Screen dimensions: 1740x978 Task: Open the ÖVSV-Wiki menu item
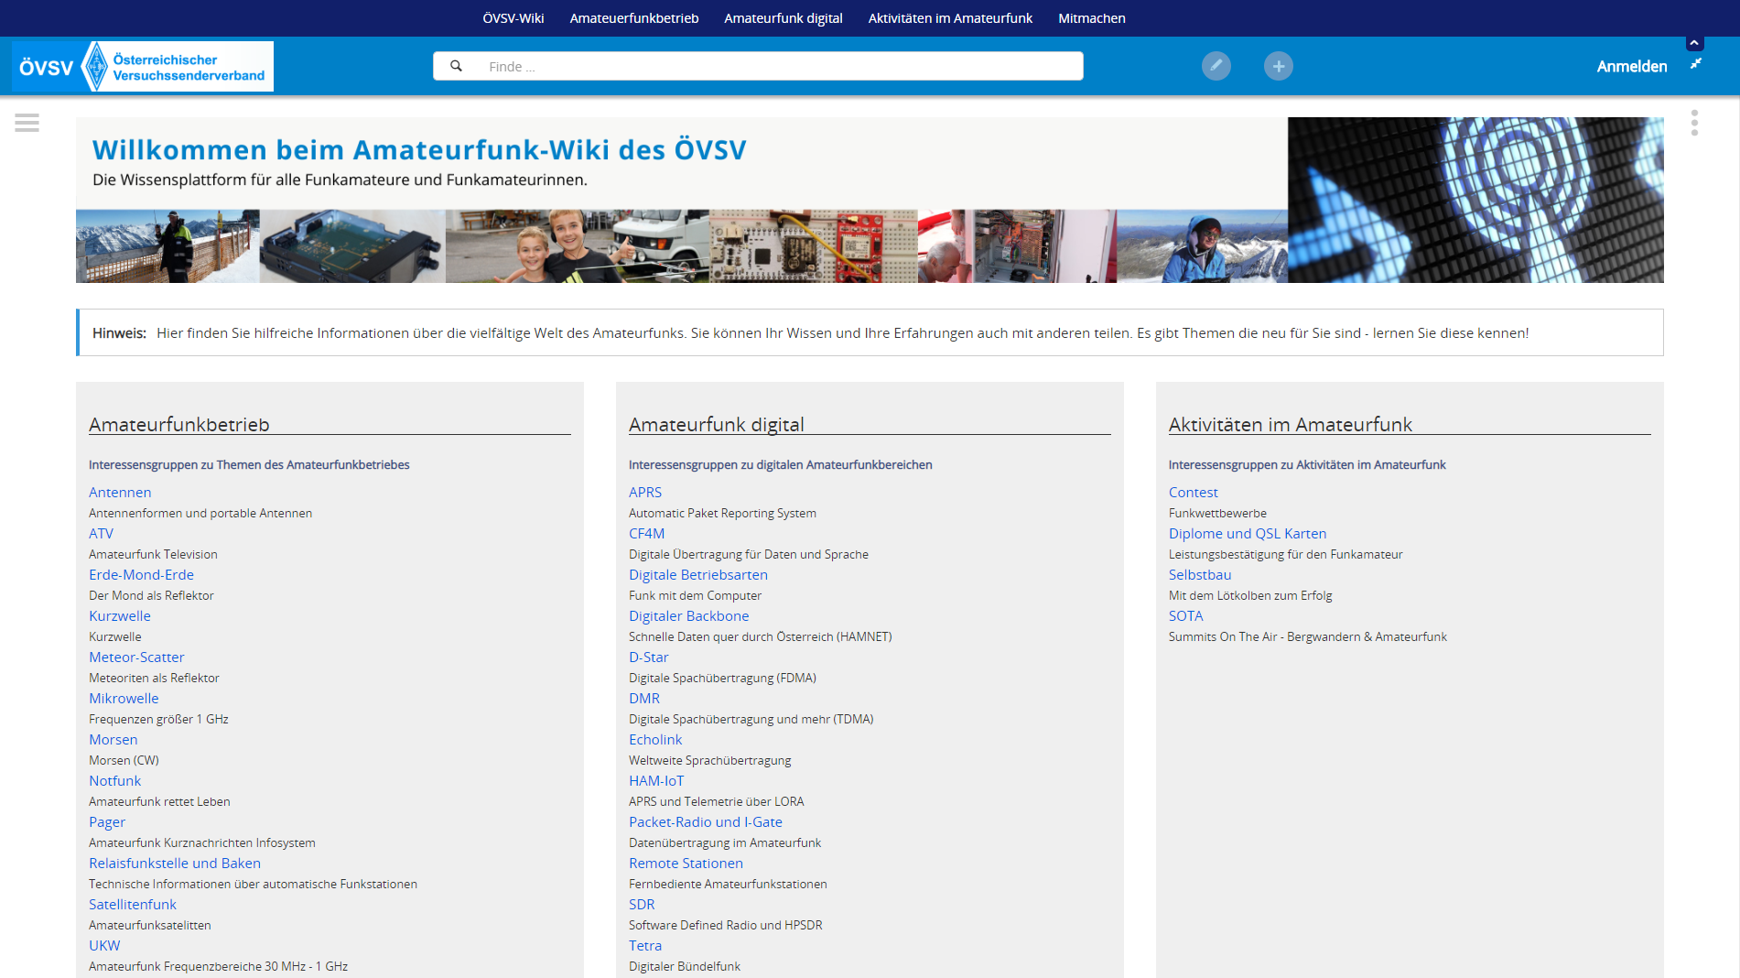[513, 18]
